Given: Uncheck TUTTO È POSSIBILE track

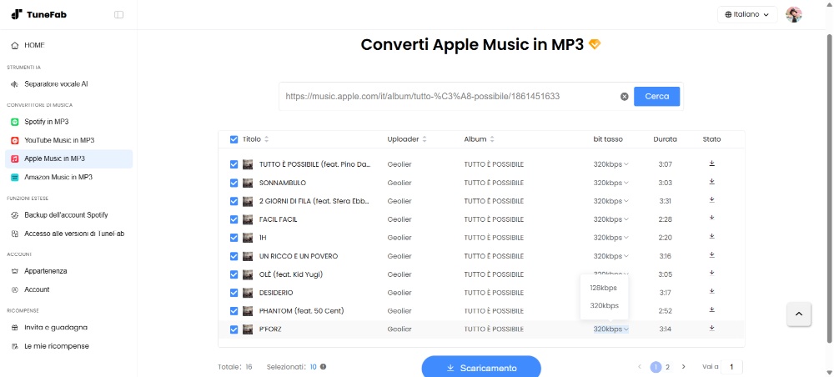Looking at the screenshot, I should click(x=234, y=164).
